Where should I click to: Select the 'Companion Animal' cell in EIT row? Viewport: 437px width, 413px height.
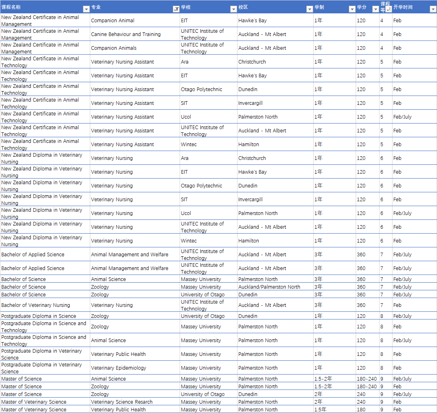pyautogui.click(x=135, y=20)
